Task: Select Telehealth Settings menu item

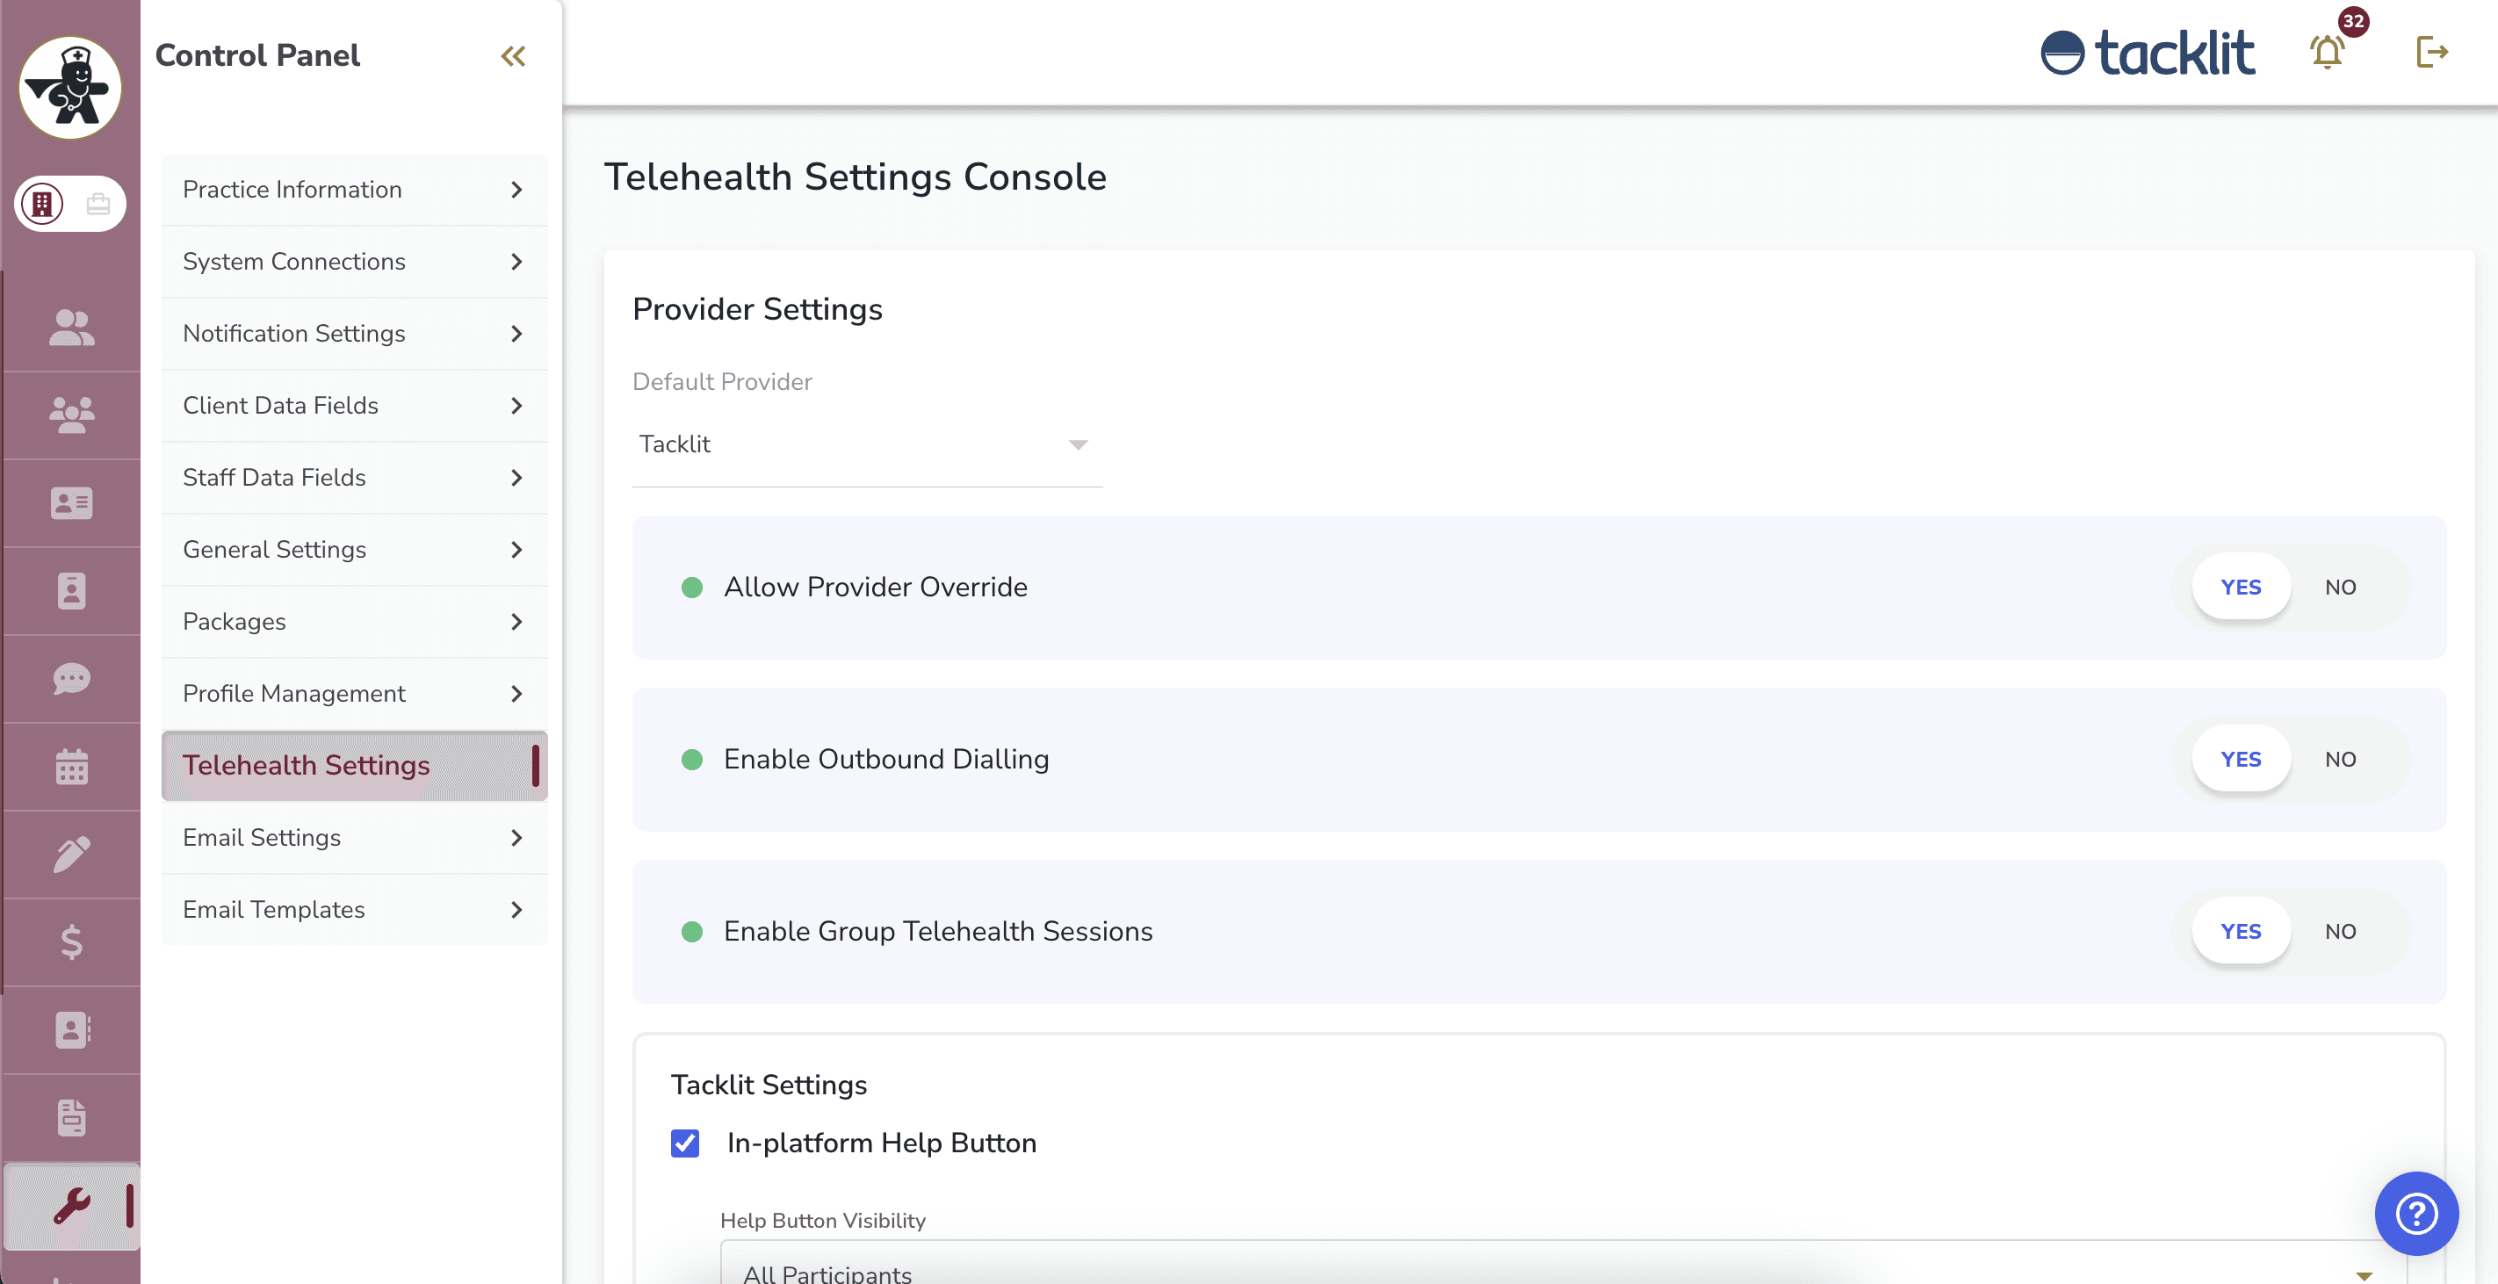Action: [x=354, y=765]
